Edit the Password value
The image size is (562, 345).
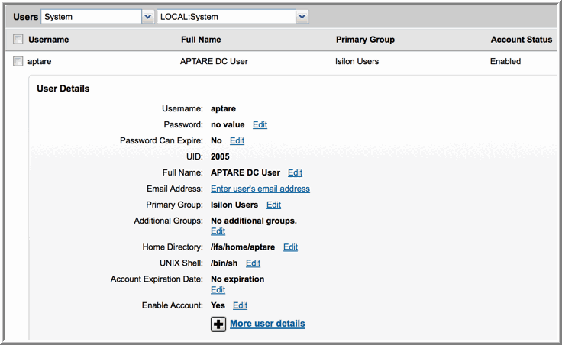[x=260, y=124]
